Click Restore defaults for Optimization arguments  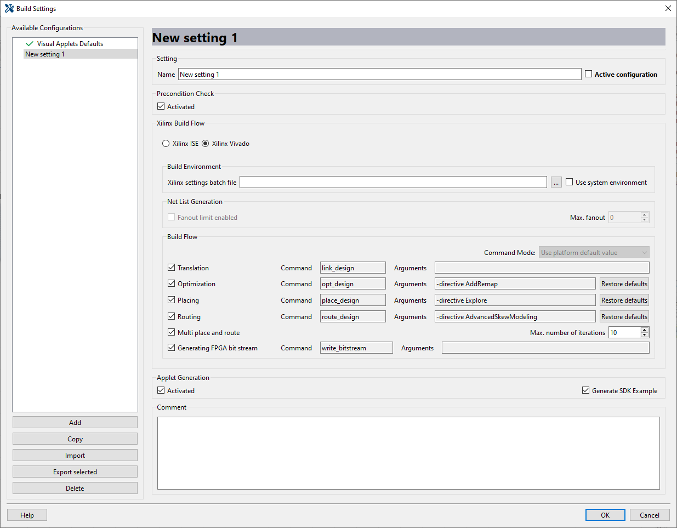pyautogui.click(x=624, y=283)
